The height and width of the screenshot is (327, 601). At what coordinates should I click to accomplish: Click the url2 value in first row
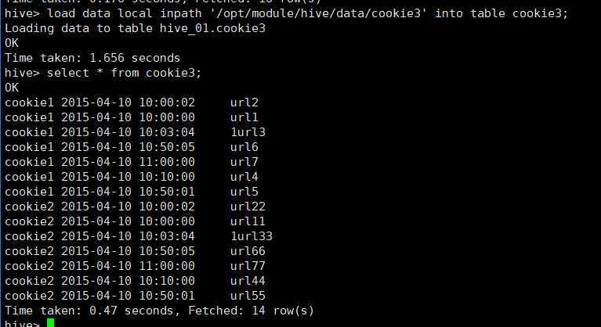[244, 102]
